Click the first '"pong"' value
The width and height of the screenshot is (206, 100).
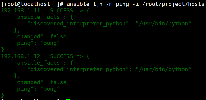50,43
